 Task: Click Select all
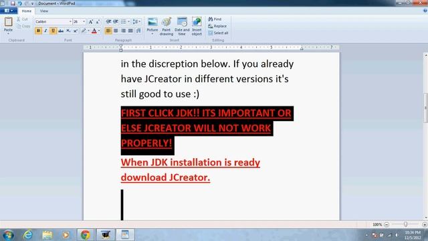pos(218,33)
